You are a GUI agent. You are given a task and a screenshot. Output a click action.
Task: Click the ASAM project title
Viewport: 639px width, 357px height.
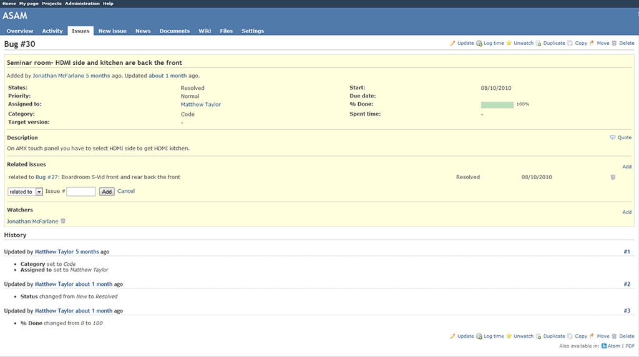tap(15, 16)
